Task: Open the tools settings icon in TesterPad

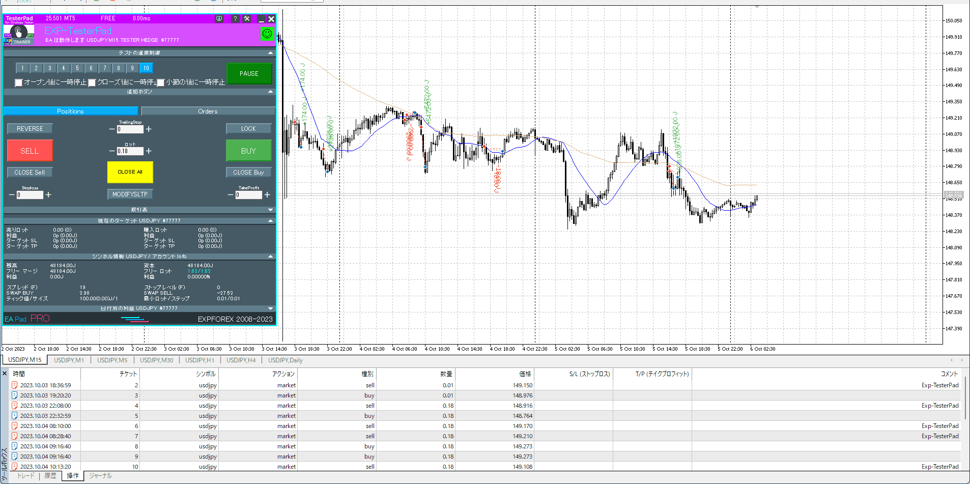Action: pos(247,18)
